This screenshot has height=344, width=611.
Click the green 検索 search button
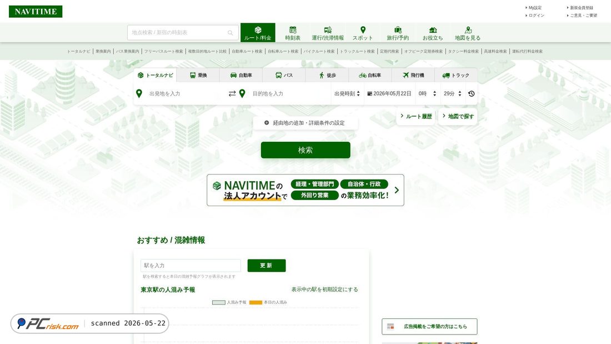click(305, 150)
